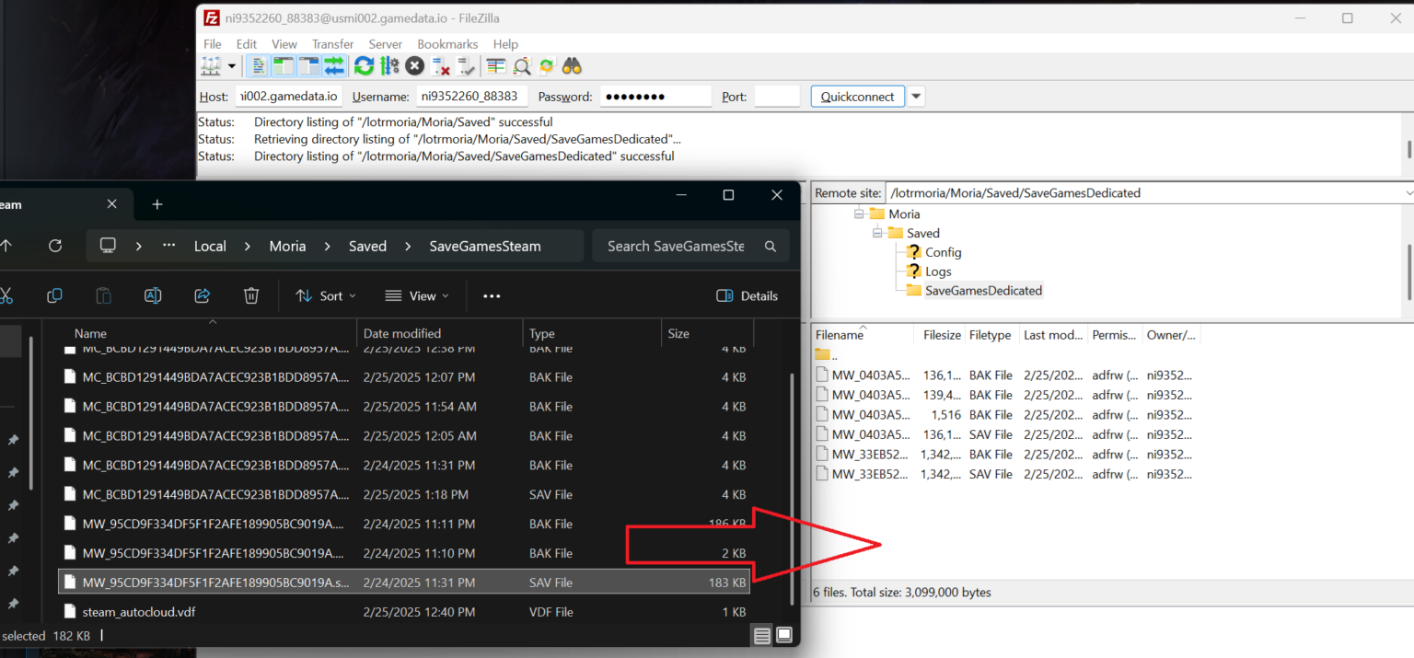
Task: Open FileZilla File menu
Action: (x=212, y=44)
